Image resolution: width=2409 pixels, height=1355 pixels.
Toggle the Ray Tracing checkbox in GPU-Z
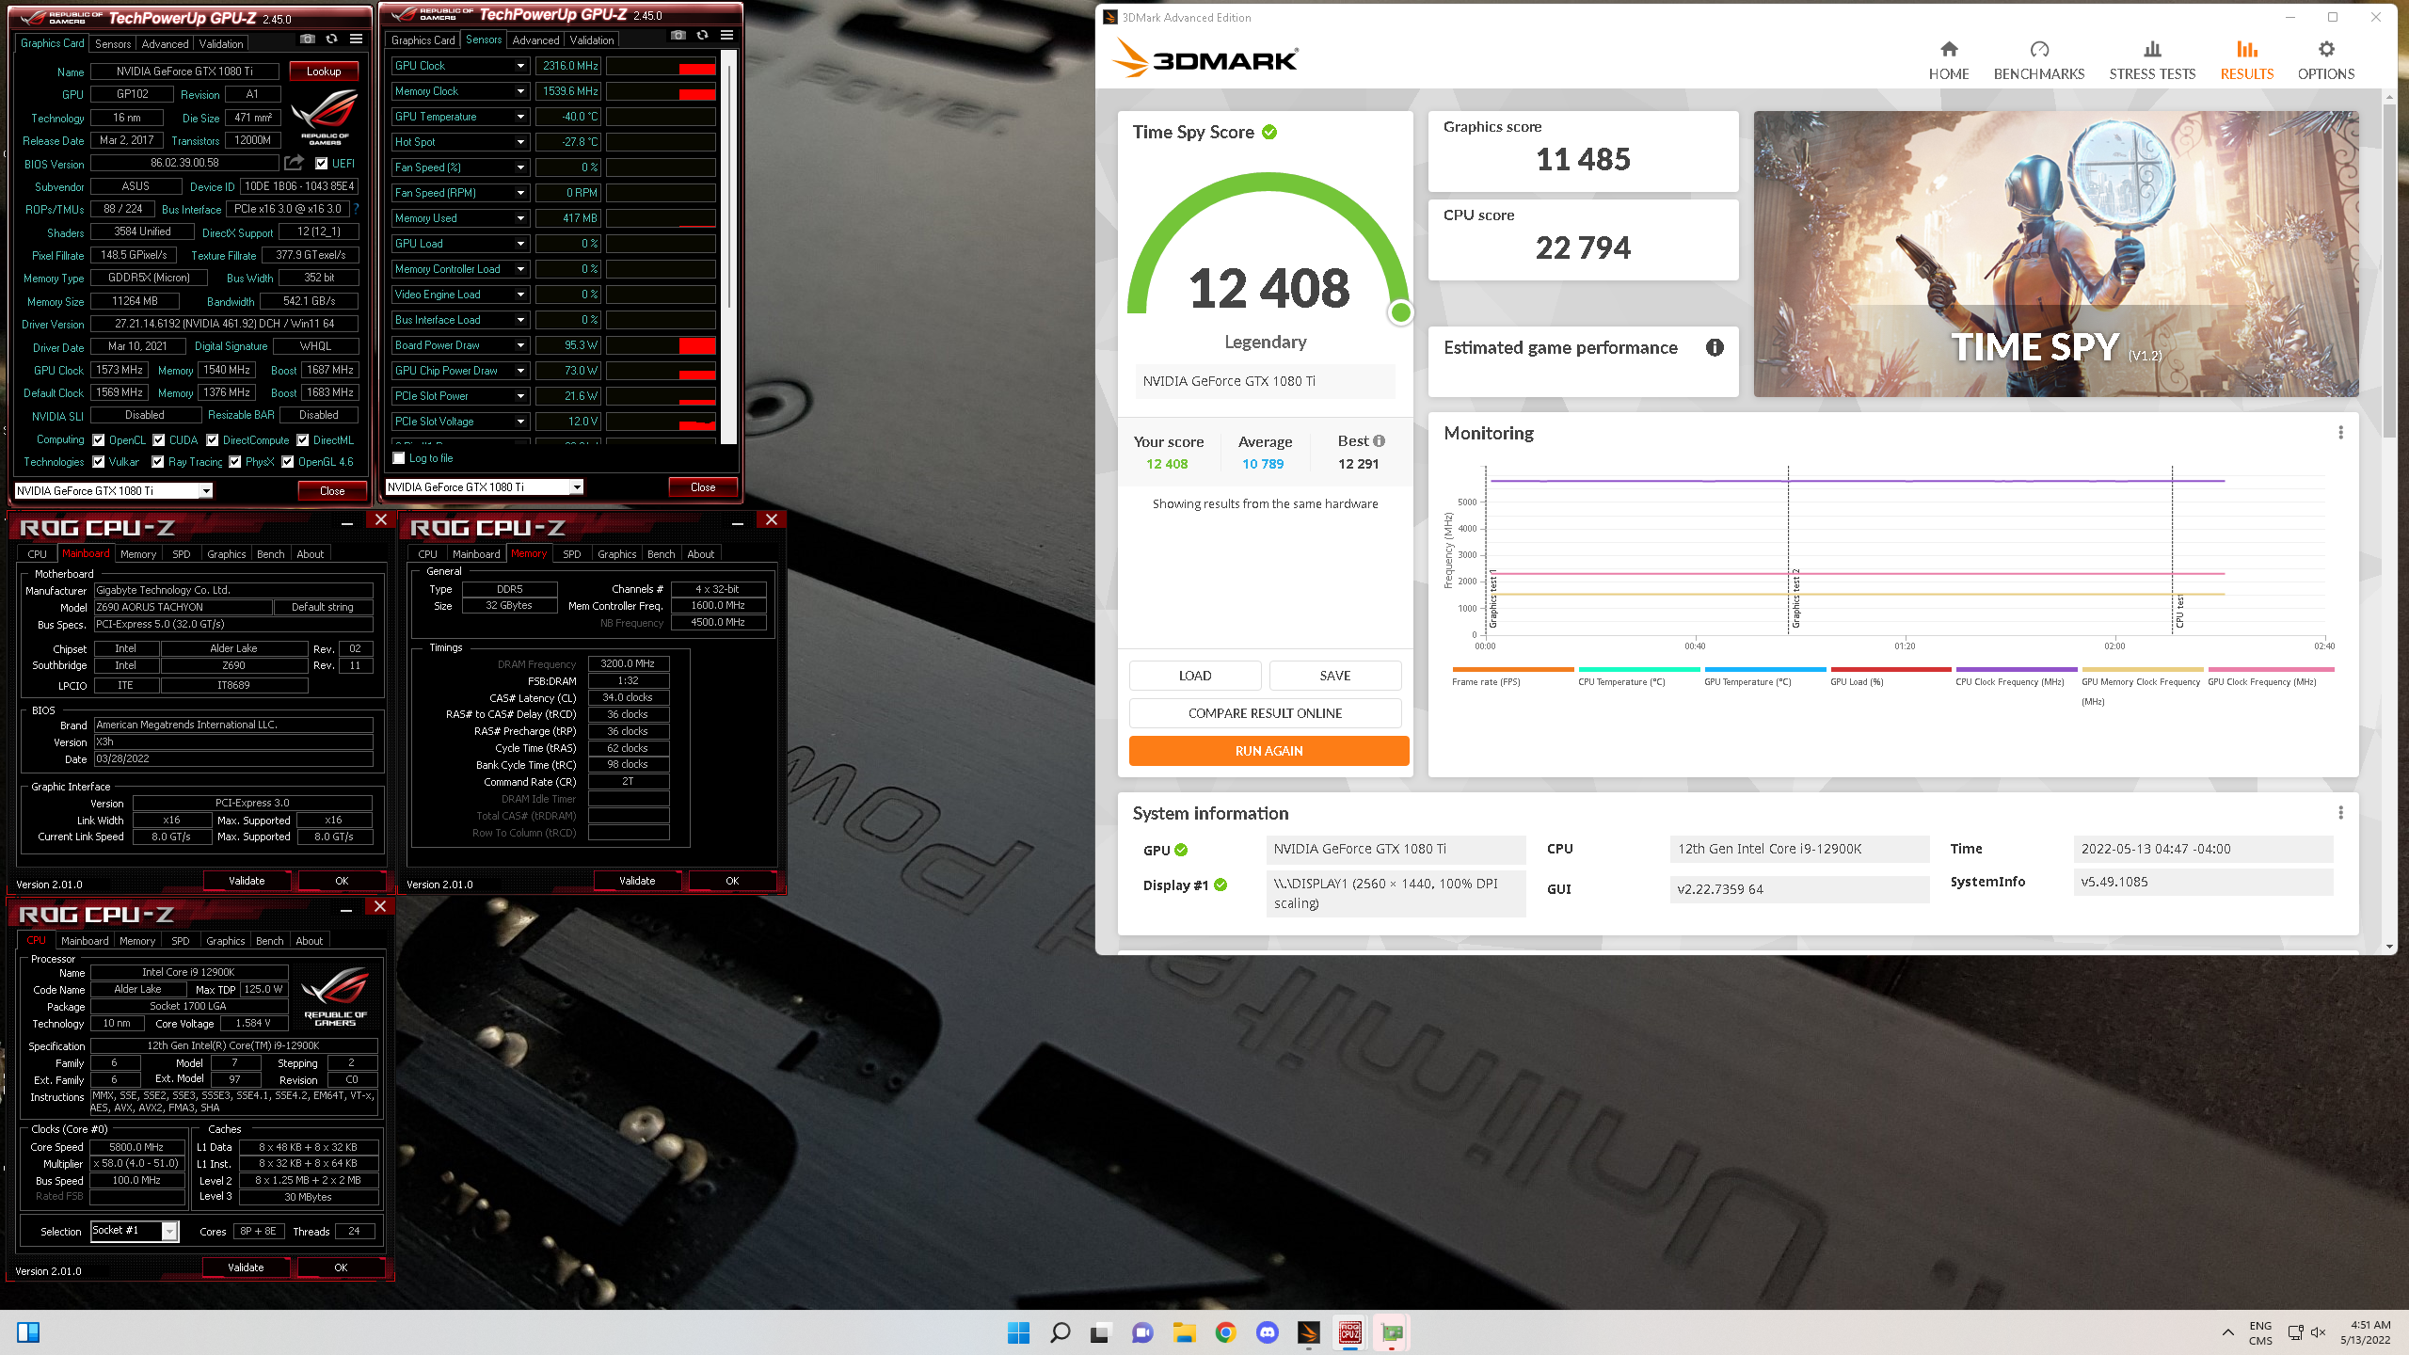click(157, 462)
